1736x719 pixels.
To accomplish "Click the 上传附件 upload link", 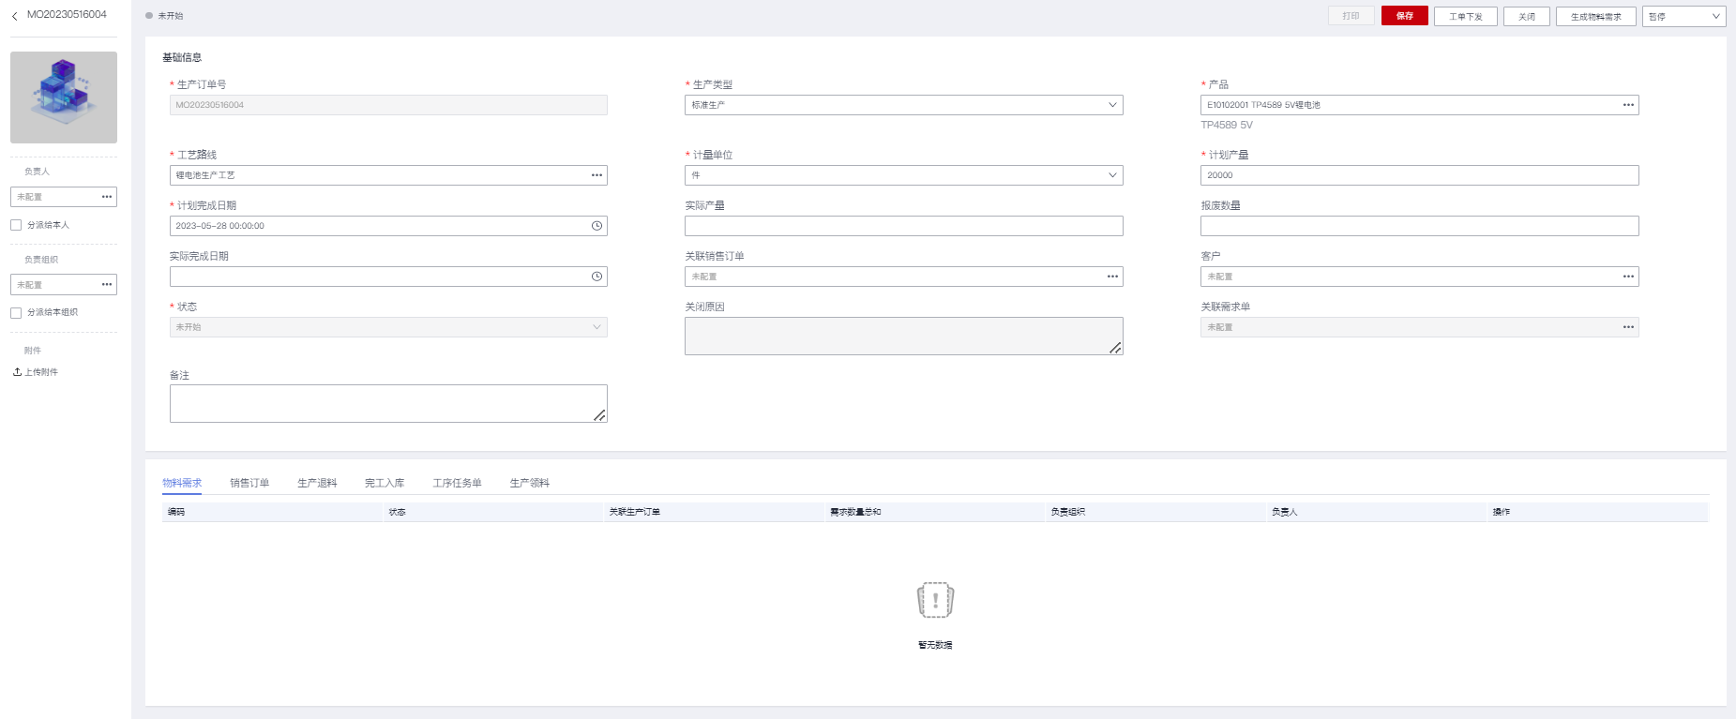I will click(37, 372).
